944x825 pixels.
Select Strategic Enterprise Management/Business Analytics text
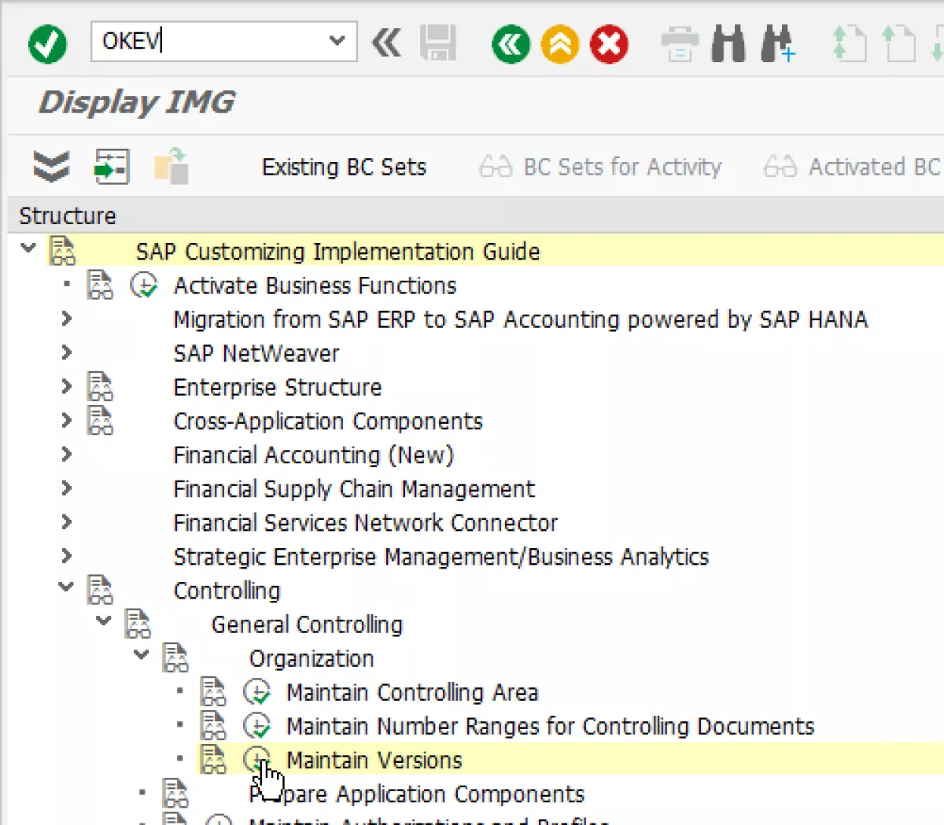coord(441,556)
